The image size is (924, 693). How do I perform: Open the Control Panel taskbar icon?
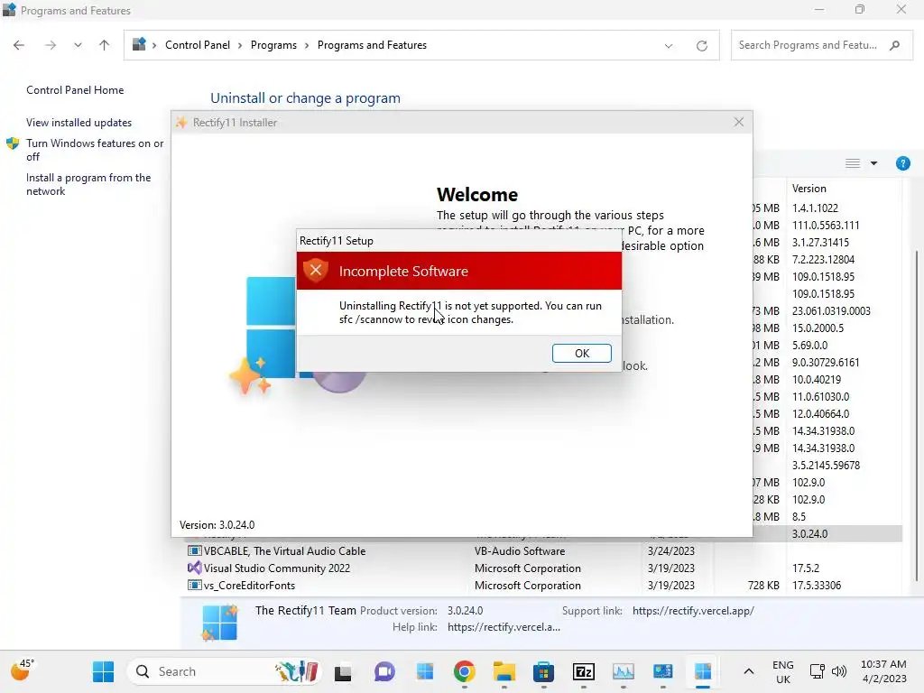point(663,671)
